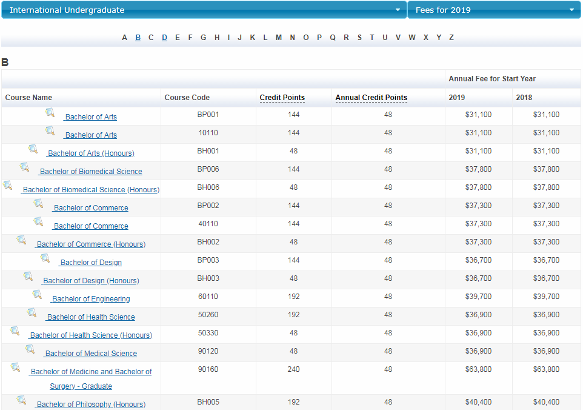Click magnifier icon next to Bachelor of Philosophy (Honours)
Viewport: 583px width, 410px height.
[x=22, y=400]
